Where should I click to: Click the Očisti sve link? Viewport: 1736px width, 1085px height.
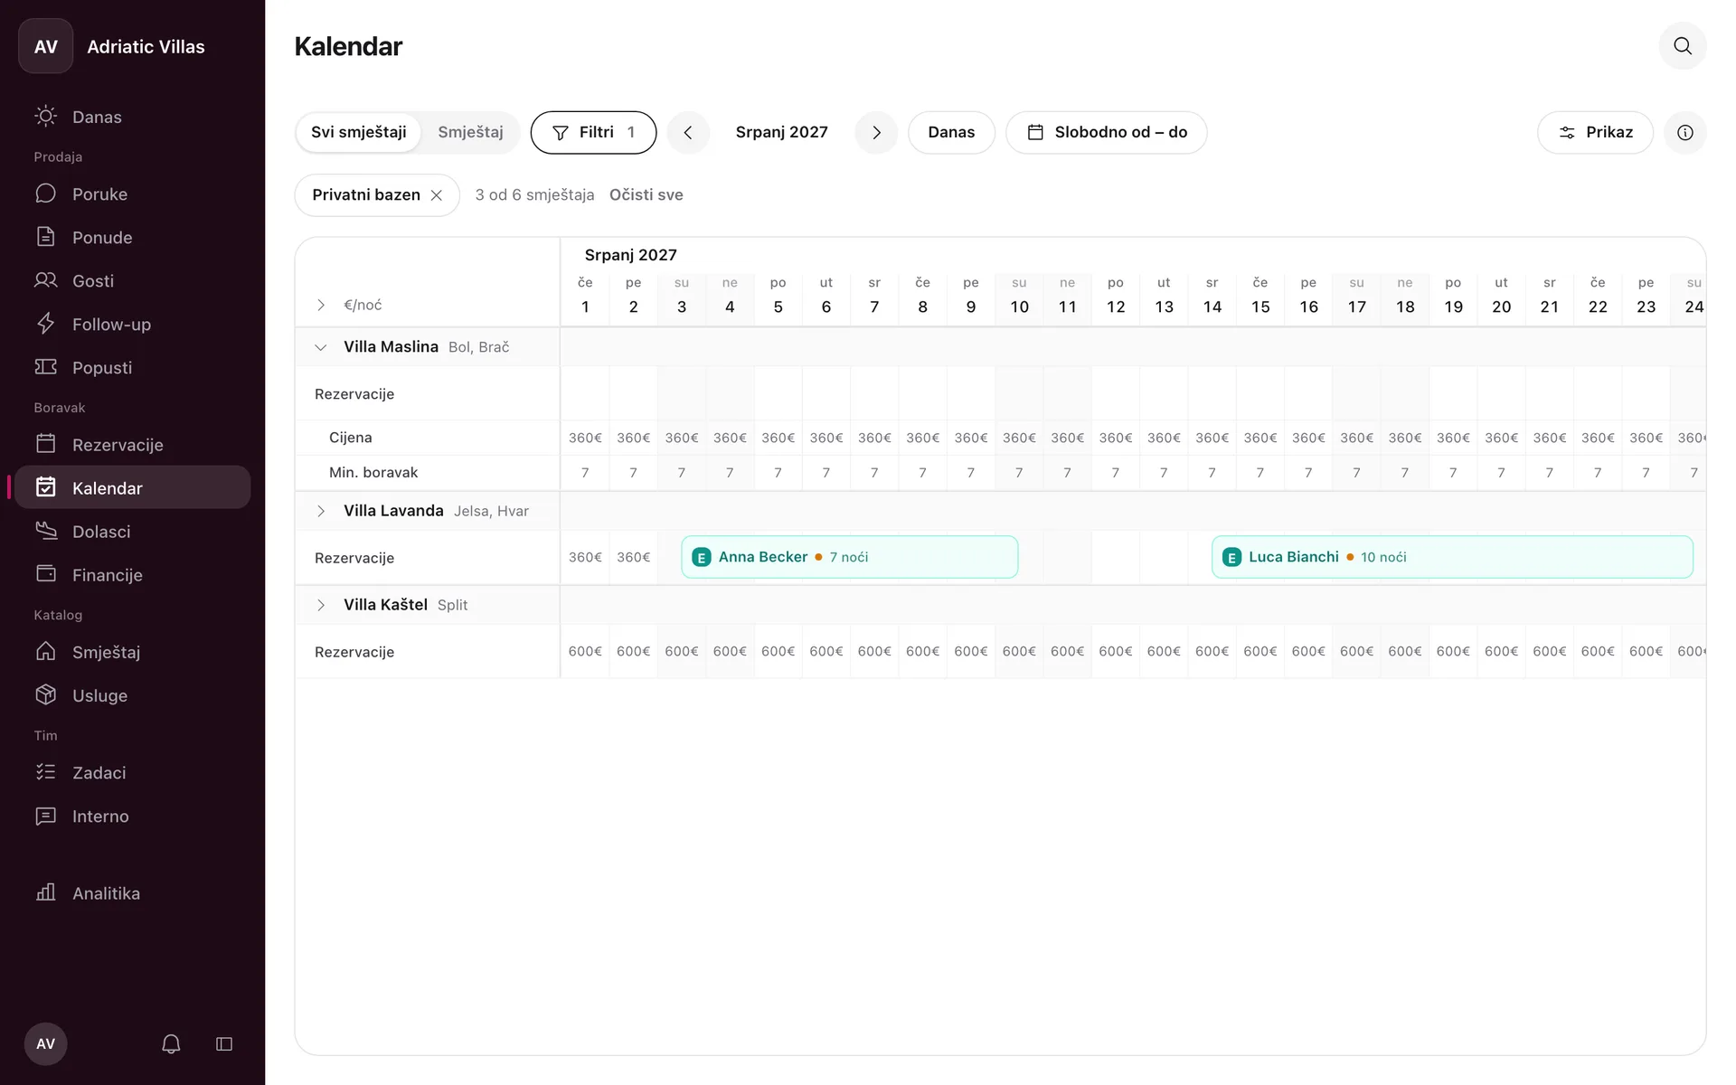[646, 195]
